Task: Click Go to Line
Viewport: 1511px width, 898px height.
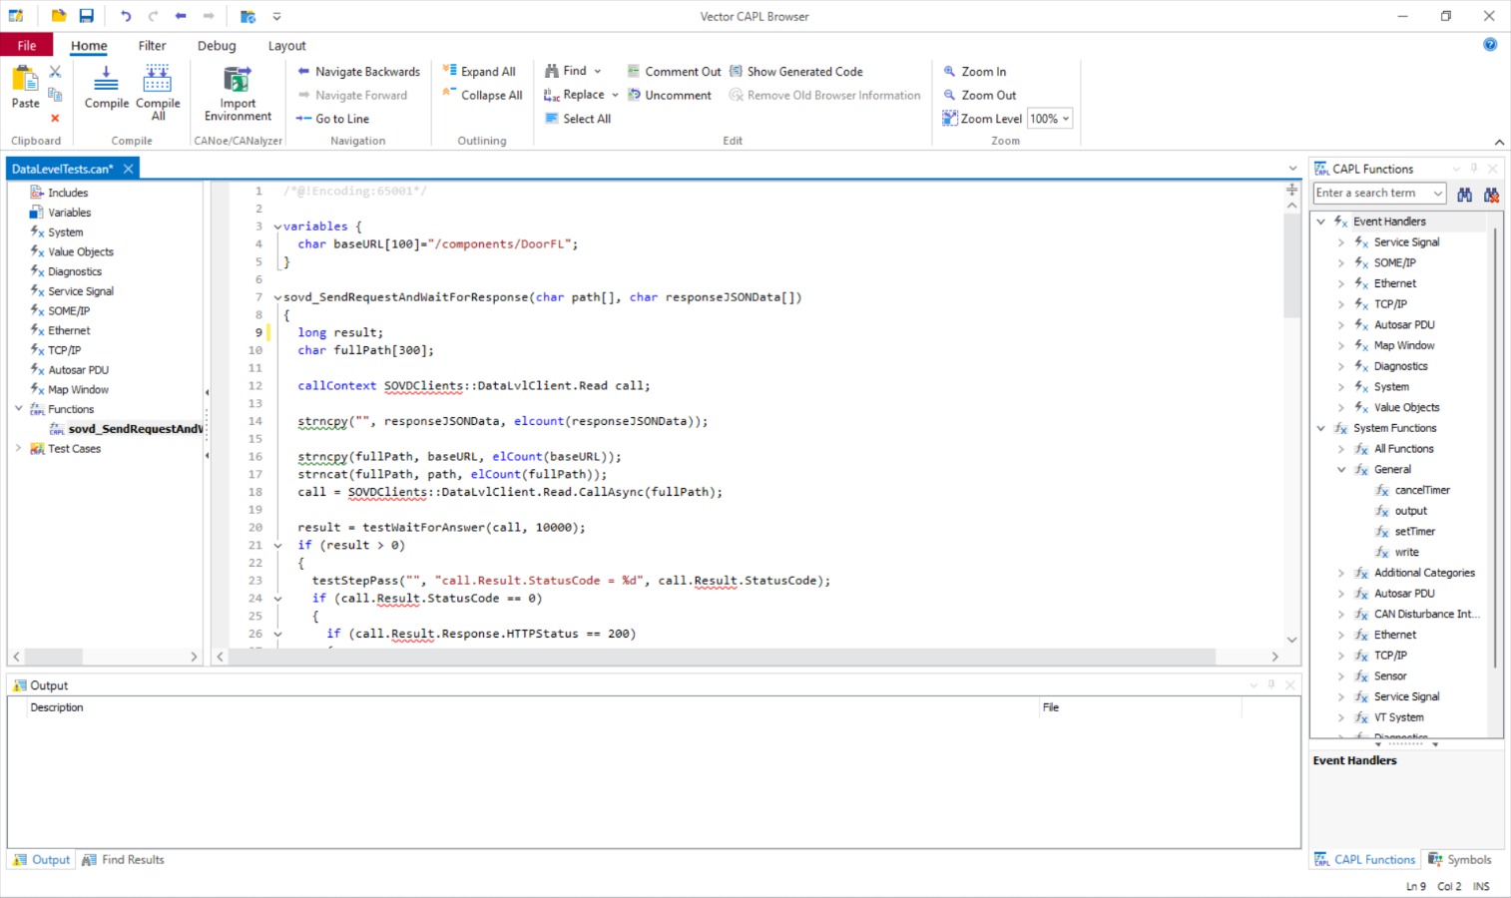Action: [x=333, y=119]
